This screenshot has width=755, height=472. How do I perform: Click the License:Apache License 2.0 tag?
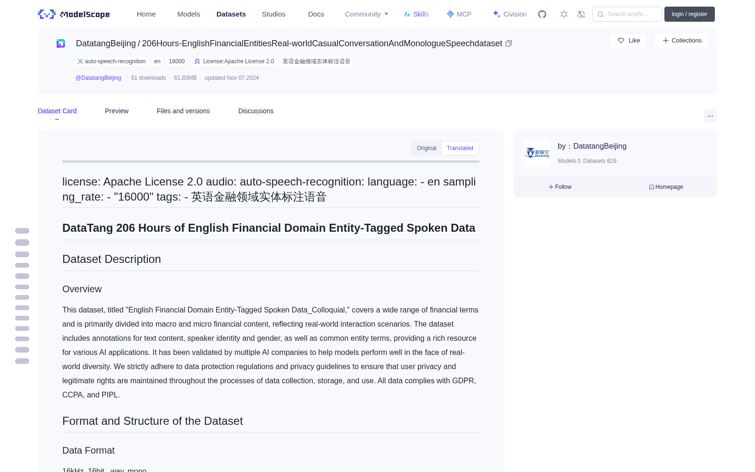click(x=234, y=61)
